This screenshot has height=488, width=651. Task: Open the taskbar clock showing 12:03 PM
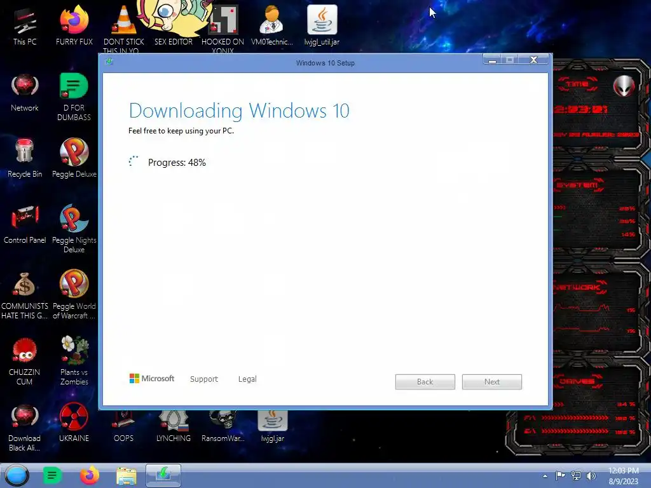coord(624,476)
